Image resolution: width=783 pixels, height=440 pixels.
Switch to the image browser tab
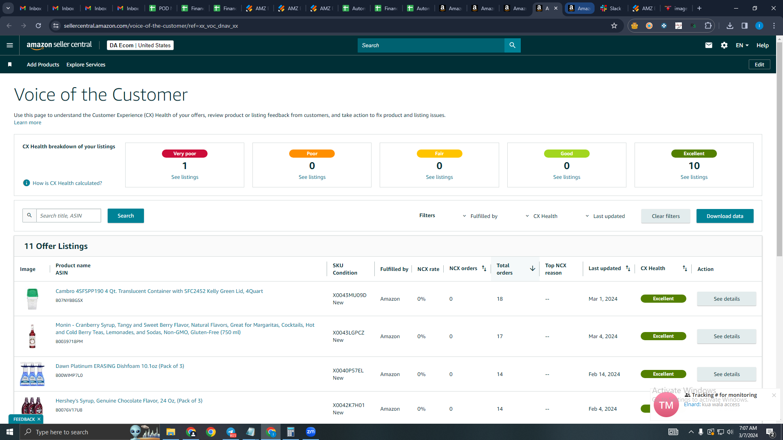[x=676, y=8]
